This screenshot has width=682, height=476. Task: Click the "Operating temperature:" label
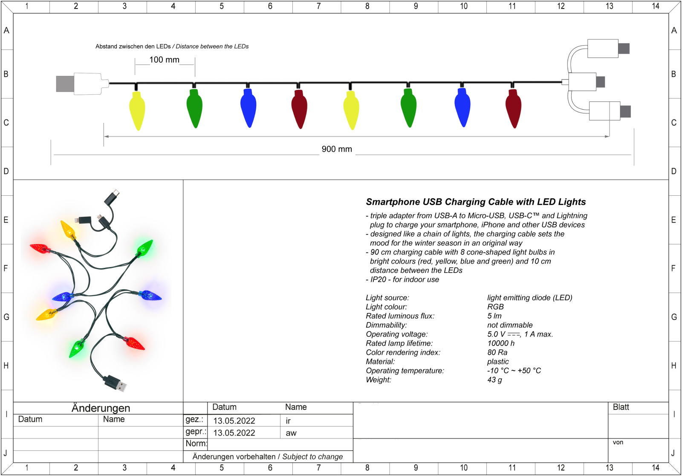pos(405,371)
